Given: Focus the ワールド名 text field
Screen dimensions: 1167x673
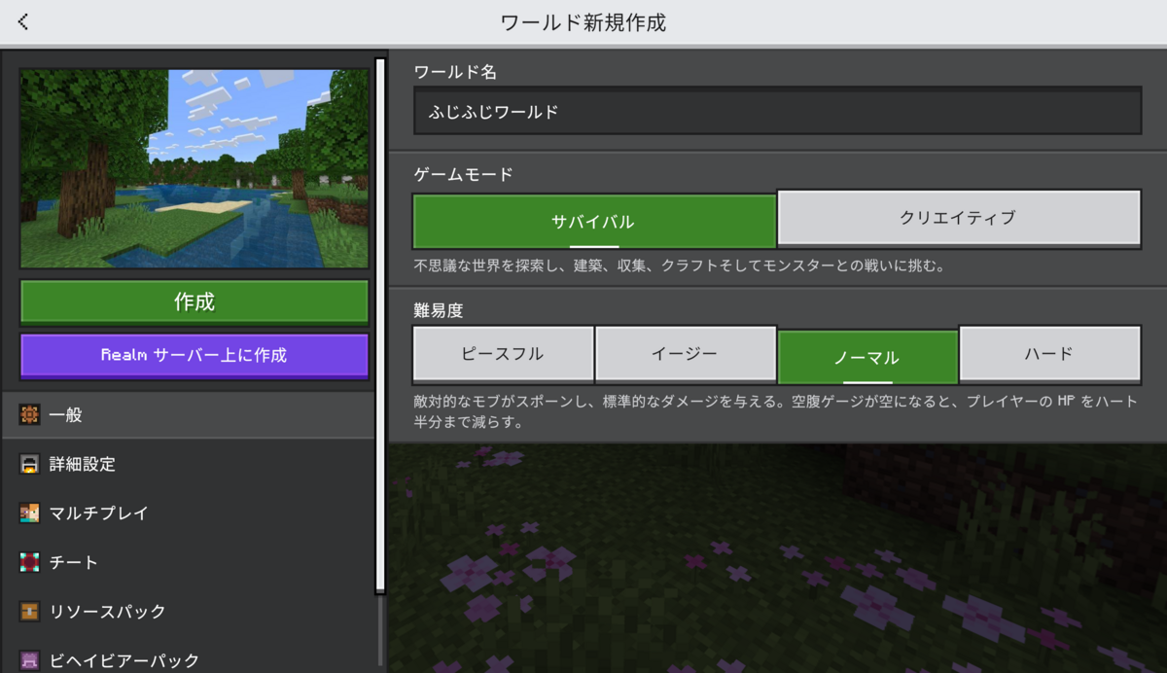Looking at the screenshot, I should [777, 111].
